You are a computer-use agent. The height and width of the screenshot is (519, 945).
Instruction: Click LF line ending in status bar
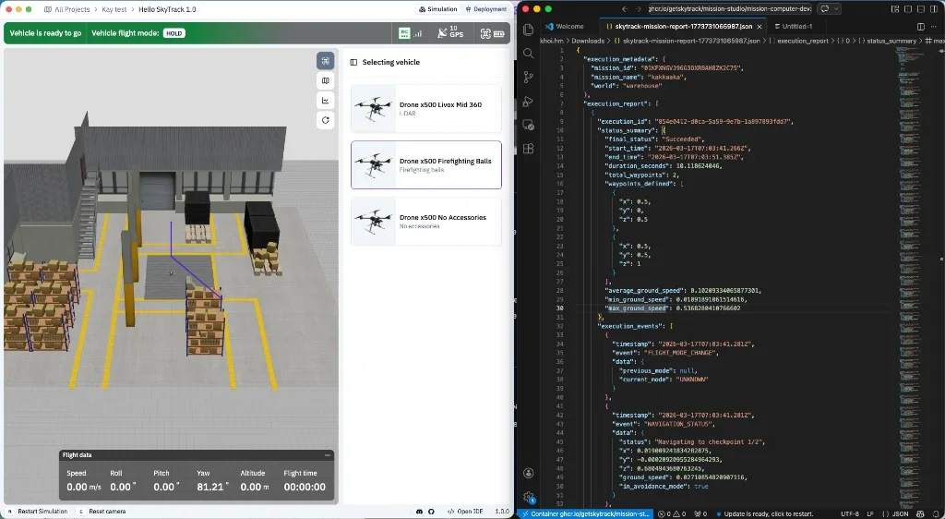point(870,514)
